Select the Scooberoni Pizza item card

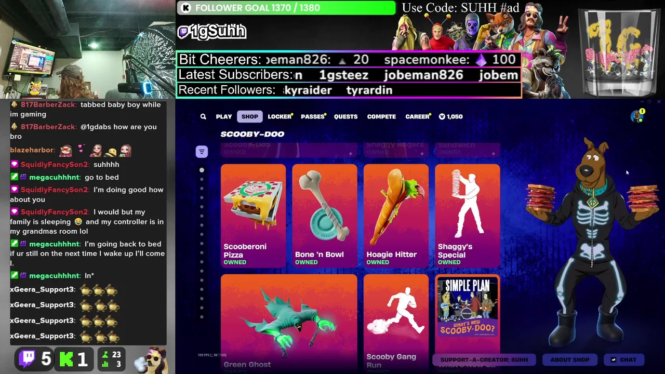(253, 216)
